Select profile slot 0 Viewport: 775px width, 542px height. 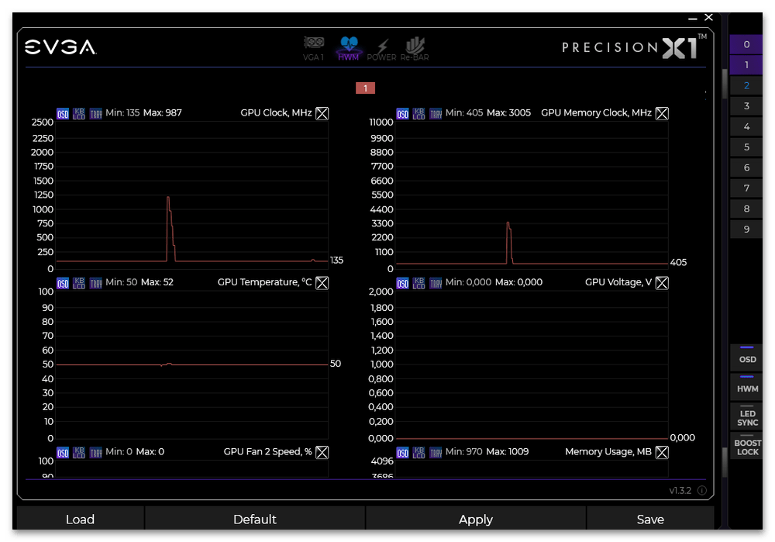pos(746,45)
